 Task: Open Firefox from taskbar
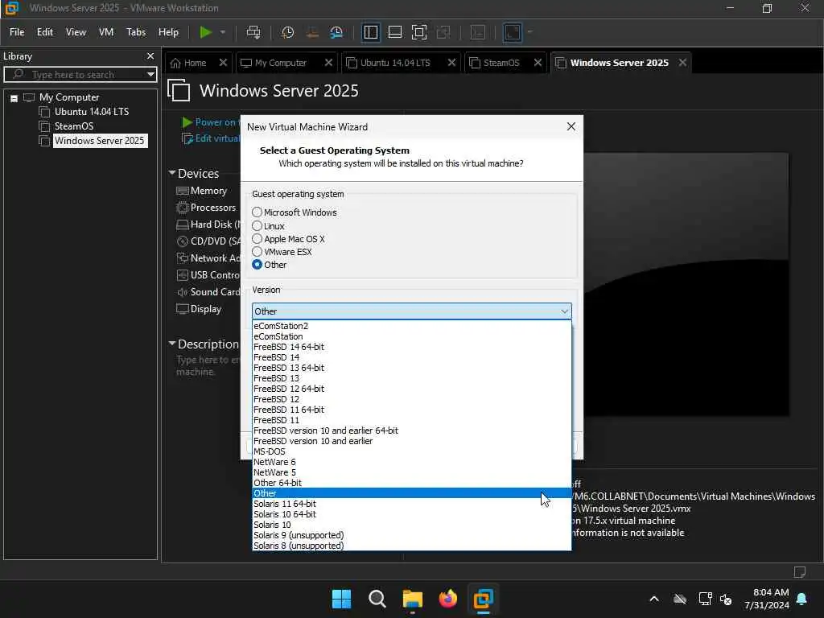click(x=447, y=599)
